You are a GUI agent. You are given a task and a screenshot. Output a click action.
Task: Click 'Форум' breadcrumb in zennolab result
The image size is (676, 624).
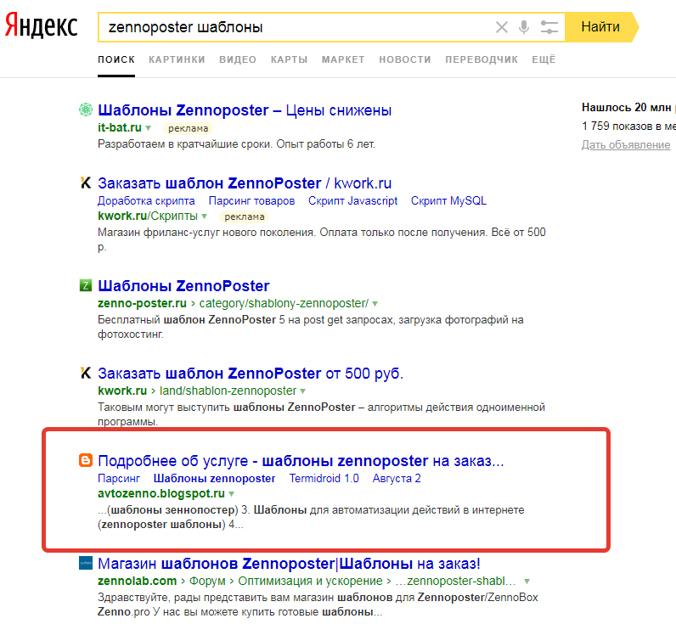point(207,581)
